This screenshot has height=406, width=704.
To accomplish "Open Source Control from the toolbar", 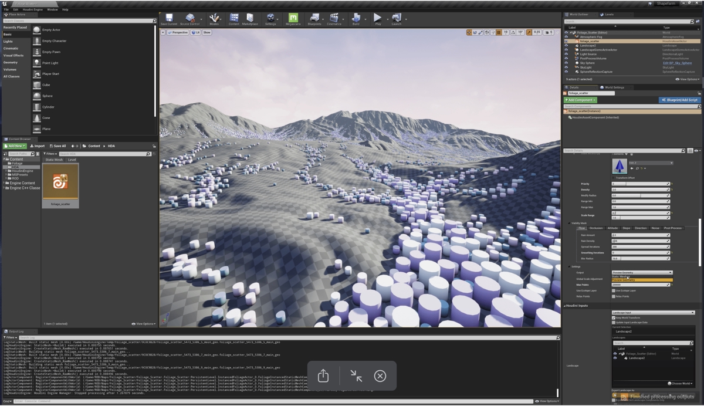I will click(189, 19).
